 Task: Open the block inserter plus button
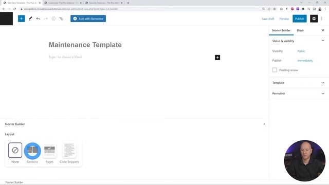pos(21,18)
